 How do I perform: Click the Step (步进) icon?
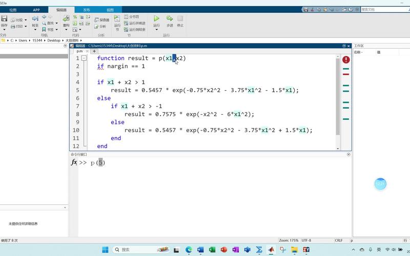pyautogui.click(x=170, y=20)
